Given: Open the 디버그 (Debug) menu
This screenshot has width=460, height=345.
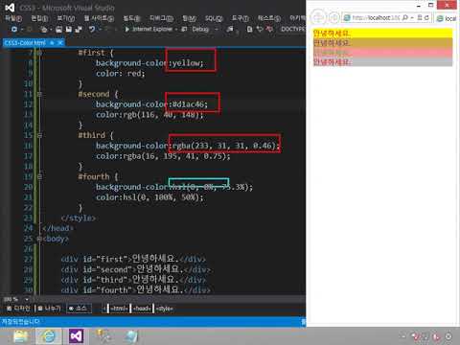Looking at the screenshot, I should tap(161, 18).
